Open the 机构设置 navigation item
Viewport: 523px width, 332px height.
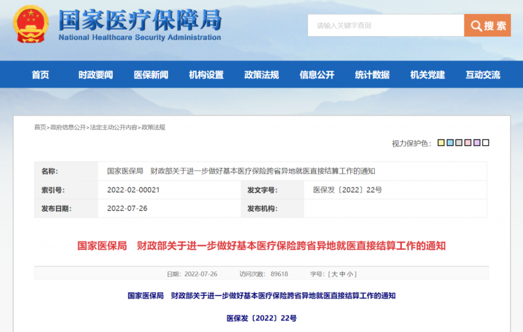point(206,75)
